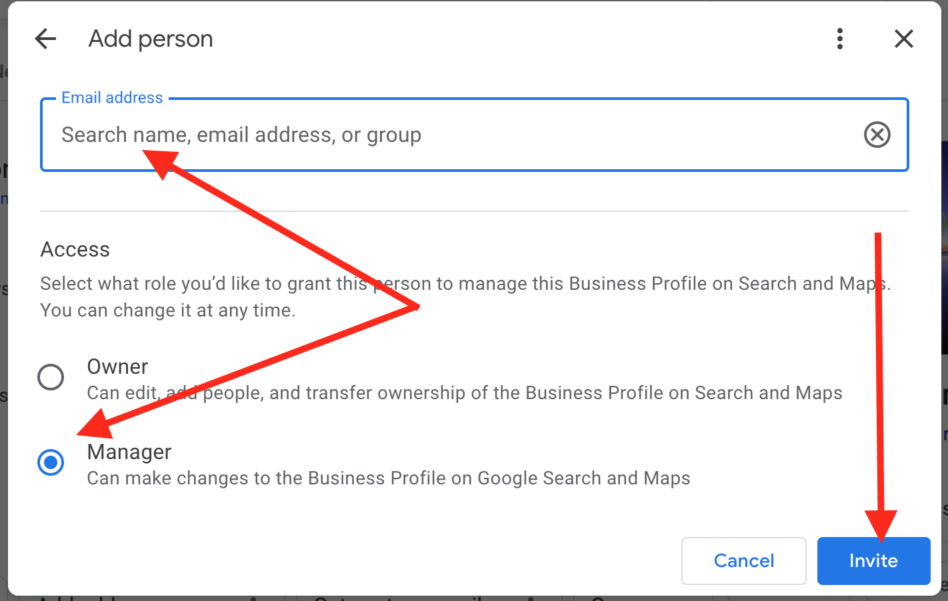948x601 pixels.
Task: Click the "Manager" role label
Action: coord(129,452)
